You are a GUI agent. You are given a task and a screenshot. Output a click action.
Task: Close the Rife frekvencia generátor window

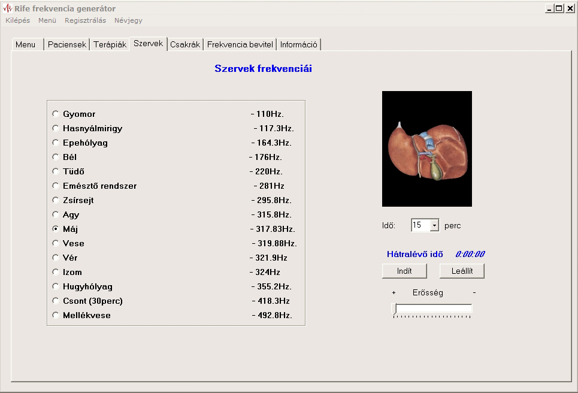[570, 8]
